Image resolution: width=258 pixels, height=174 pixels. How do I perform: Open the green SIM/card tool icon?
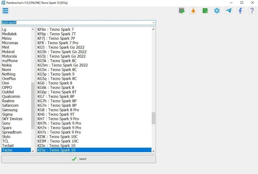point(205,11)
